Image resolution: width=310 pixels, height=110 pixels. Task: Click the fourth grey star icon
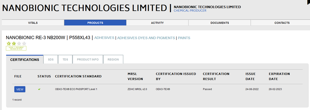click(x=24, y=44)
